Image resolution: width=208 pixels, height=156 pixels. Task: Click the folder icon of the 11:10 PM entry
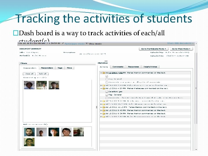[104, 107]
